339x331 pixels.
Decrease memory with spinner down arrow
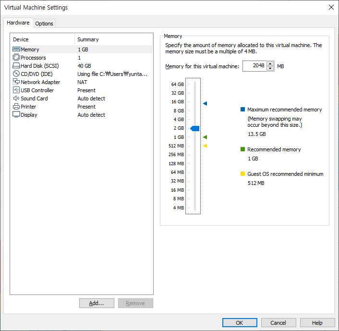(x=270, y=68)
